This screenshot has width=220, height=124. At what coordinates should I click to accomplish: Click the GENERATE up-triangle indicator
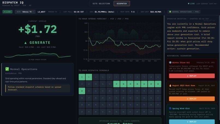pos(25,43)
